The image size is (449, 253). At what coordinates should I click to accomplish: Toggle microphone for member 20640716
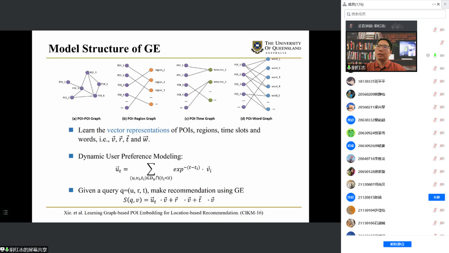(435, 159)
